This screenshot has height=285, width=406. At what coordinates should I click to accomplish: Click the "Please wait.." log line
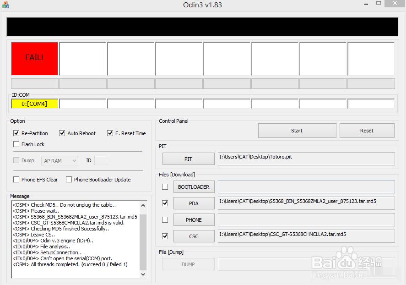coord(36,211)
